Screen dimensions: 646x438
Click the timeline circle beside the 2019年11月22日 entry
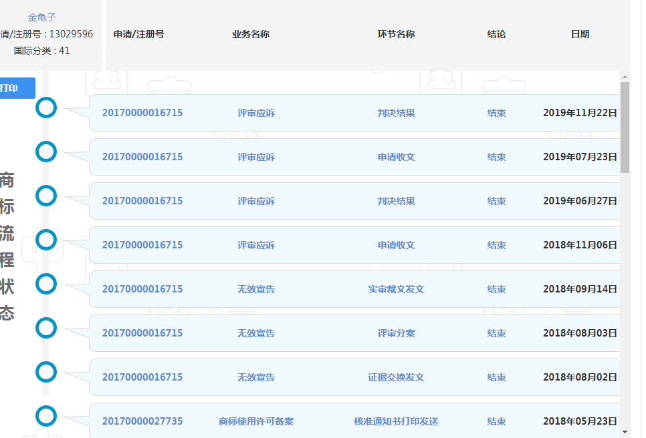pyautogui.click(x=45, y=107)
